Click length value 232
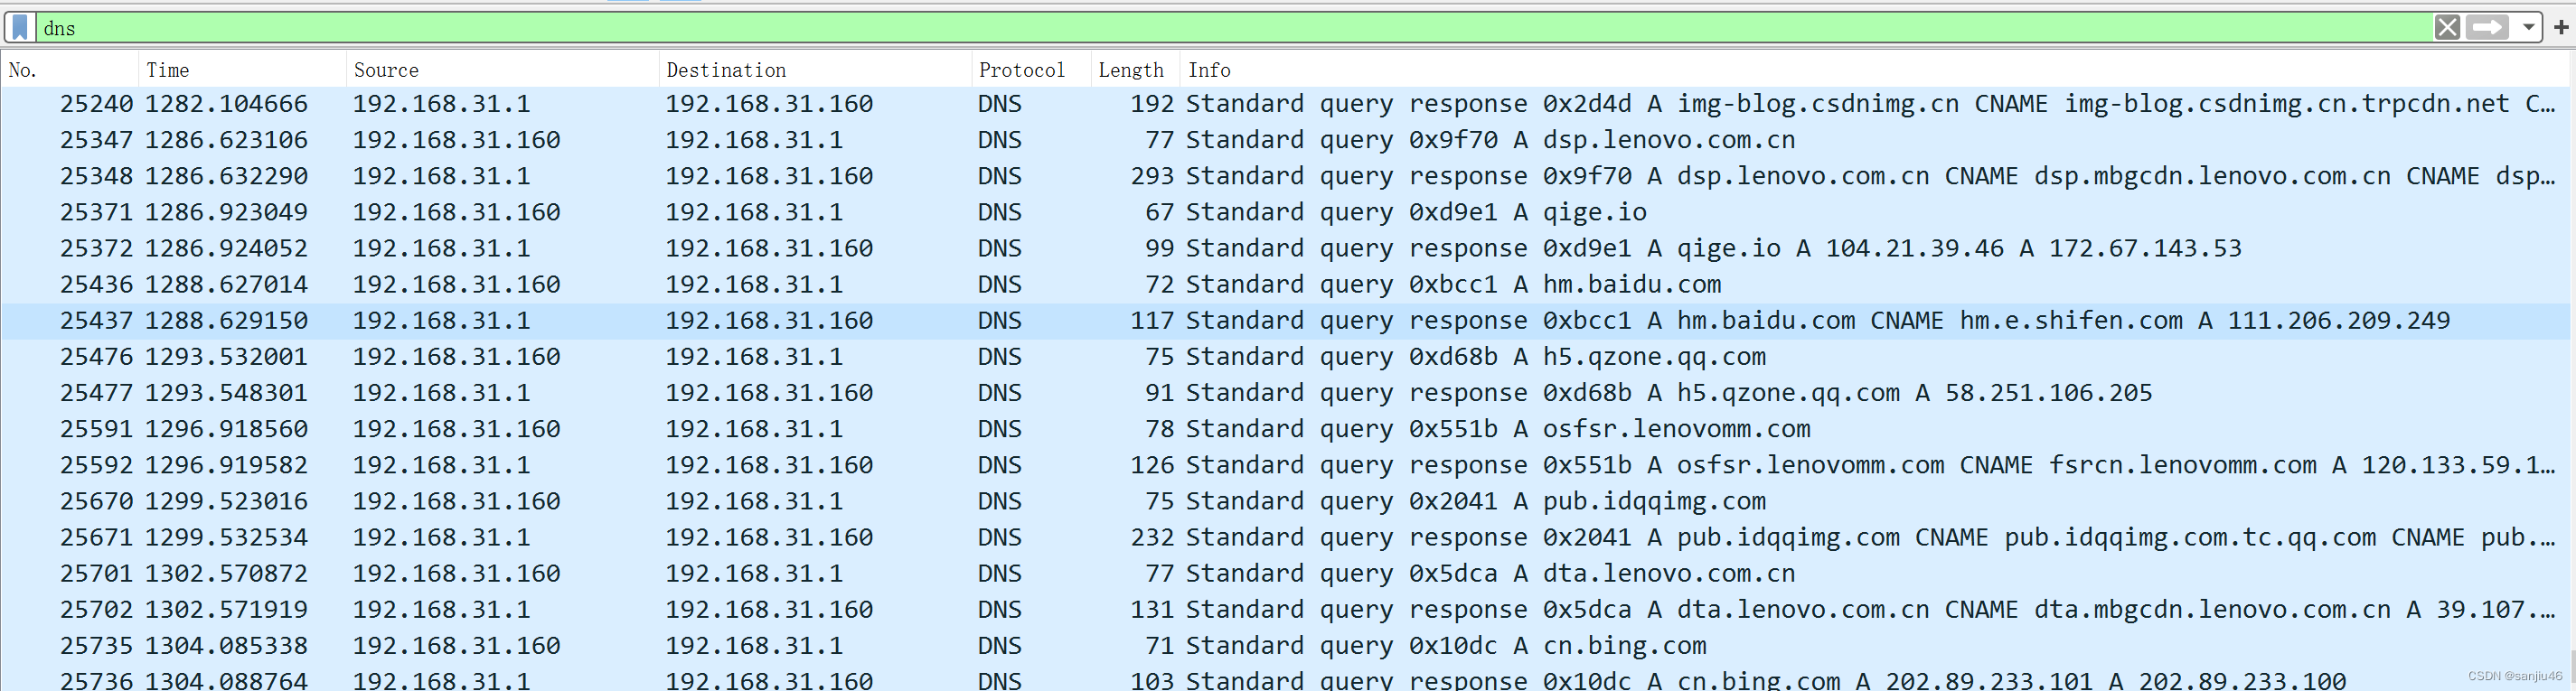 point(1152,537)
